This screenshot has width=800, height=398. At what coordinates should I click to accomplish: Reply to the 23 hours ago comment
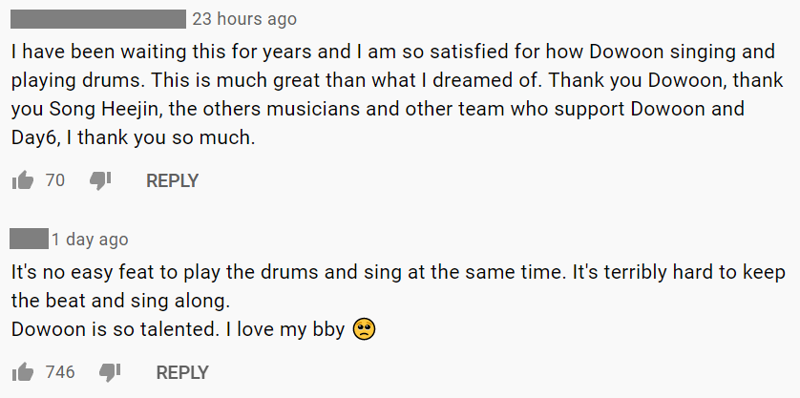click(172, 180)
